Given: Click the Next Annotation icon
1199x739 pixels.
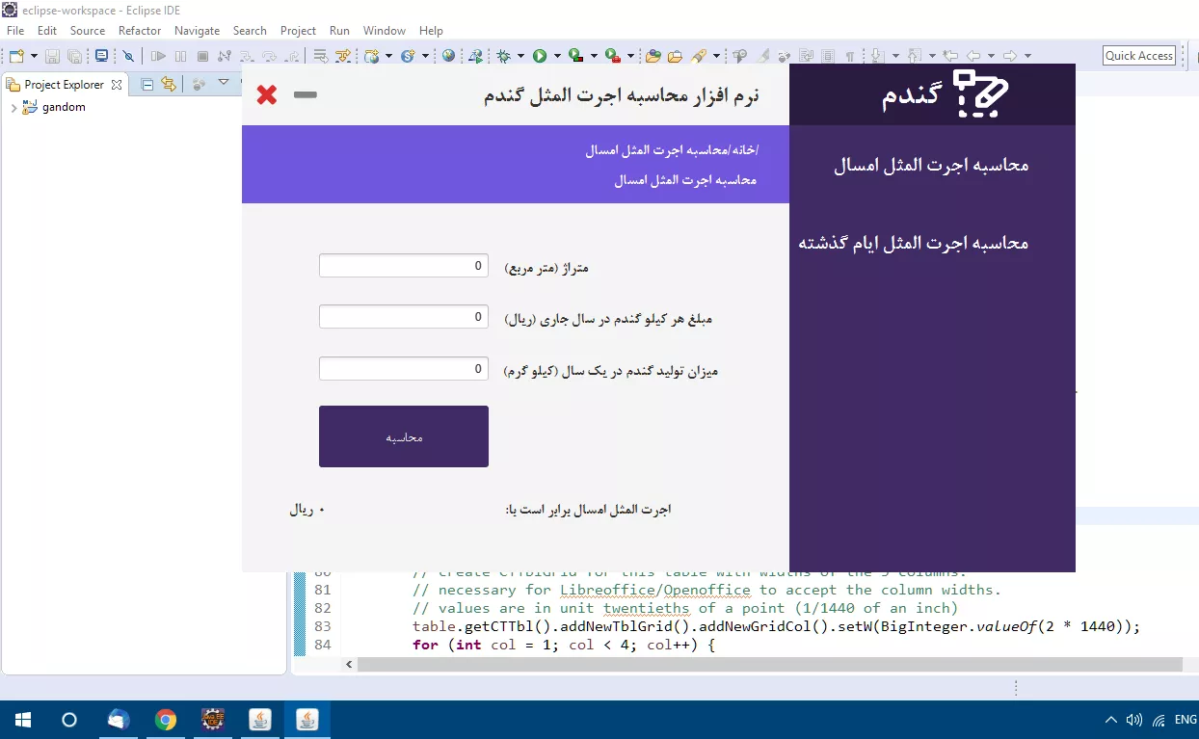Looking at the screenshot, I should tap(879, 56).
